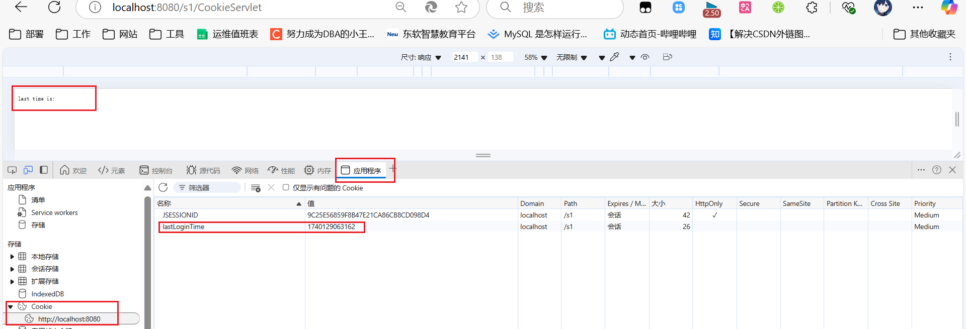Open the user profile avatar
Image resolution: width=966 pixels, height=329 pixels.
[882, 7]
